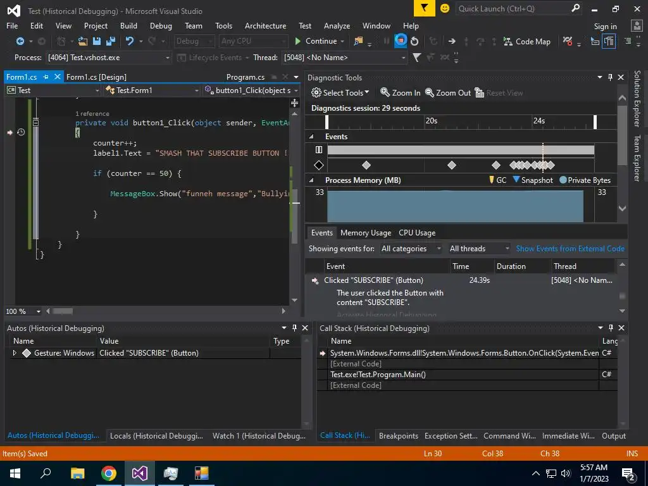The width and height of the screenshot is (648, 486).
Task: Click the Restart debugging icon
Action: [x=414, y=41]
